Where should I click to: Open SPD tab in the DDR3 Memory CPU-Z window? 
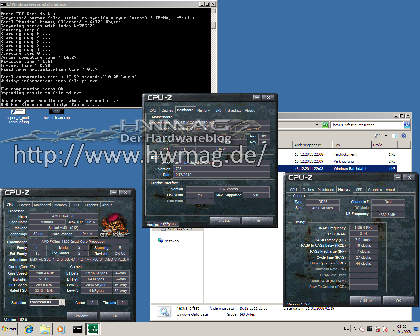359,190
